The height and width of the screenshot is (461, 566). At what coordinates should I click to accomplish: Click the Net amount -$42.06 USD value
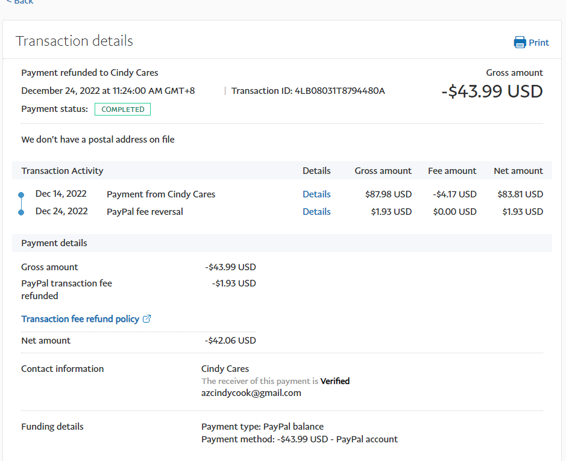pyautogui.click(x=230, y=341)
